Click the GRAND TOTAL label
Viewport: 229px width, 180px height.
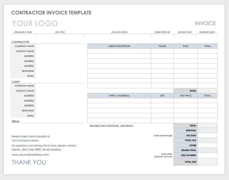click(188, 150)
